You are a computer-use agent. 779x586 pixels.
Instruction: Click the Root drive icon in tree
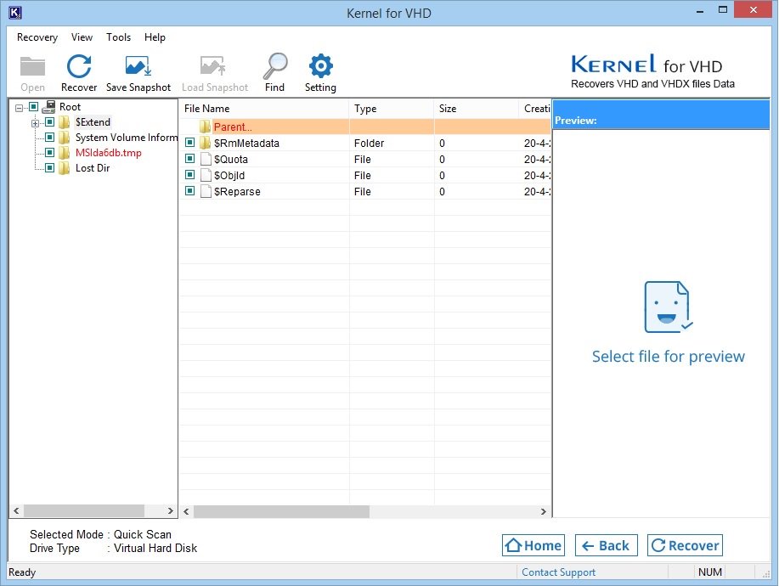tap(48, 107)
